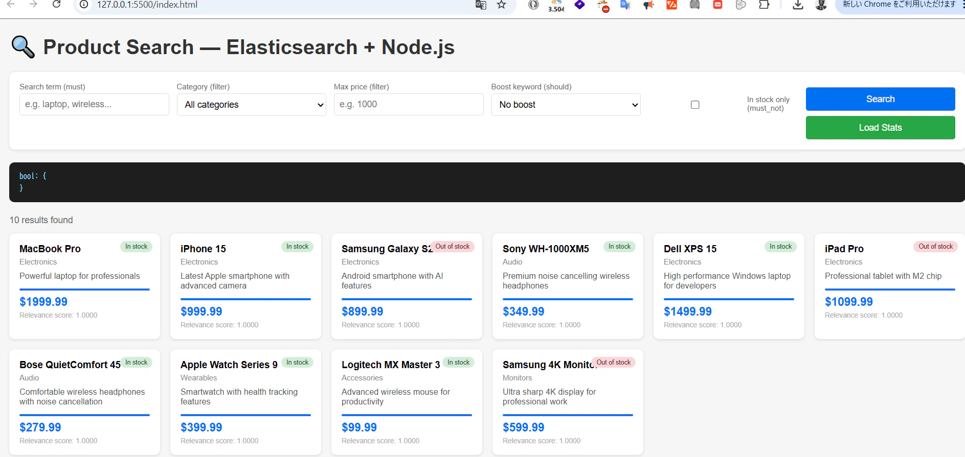Screen dimensions: 965x457
Task: Click the $399.99 price on Apple Watch
Action: (x=201, y=427)
